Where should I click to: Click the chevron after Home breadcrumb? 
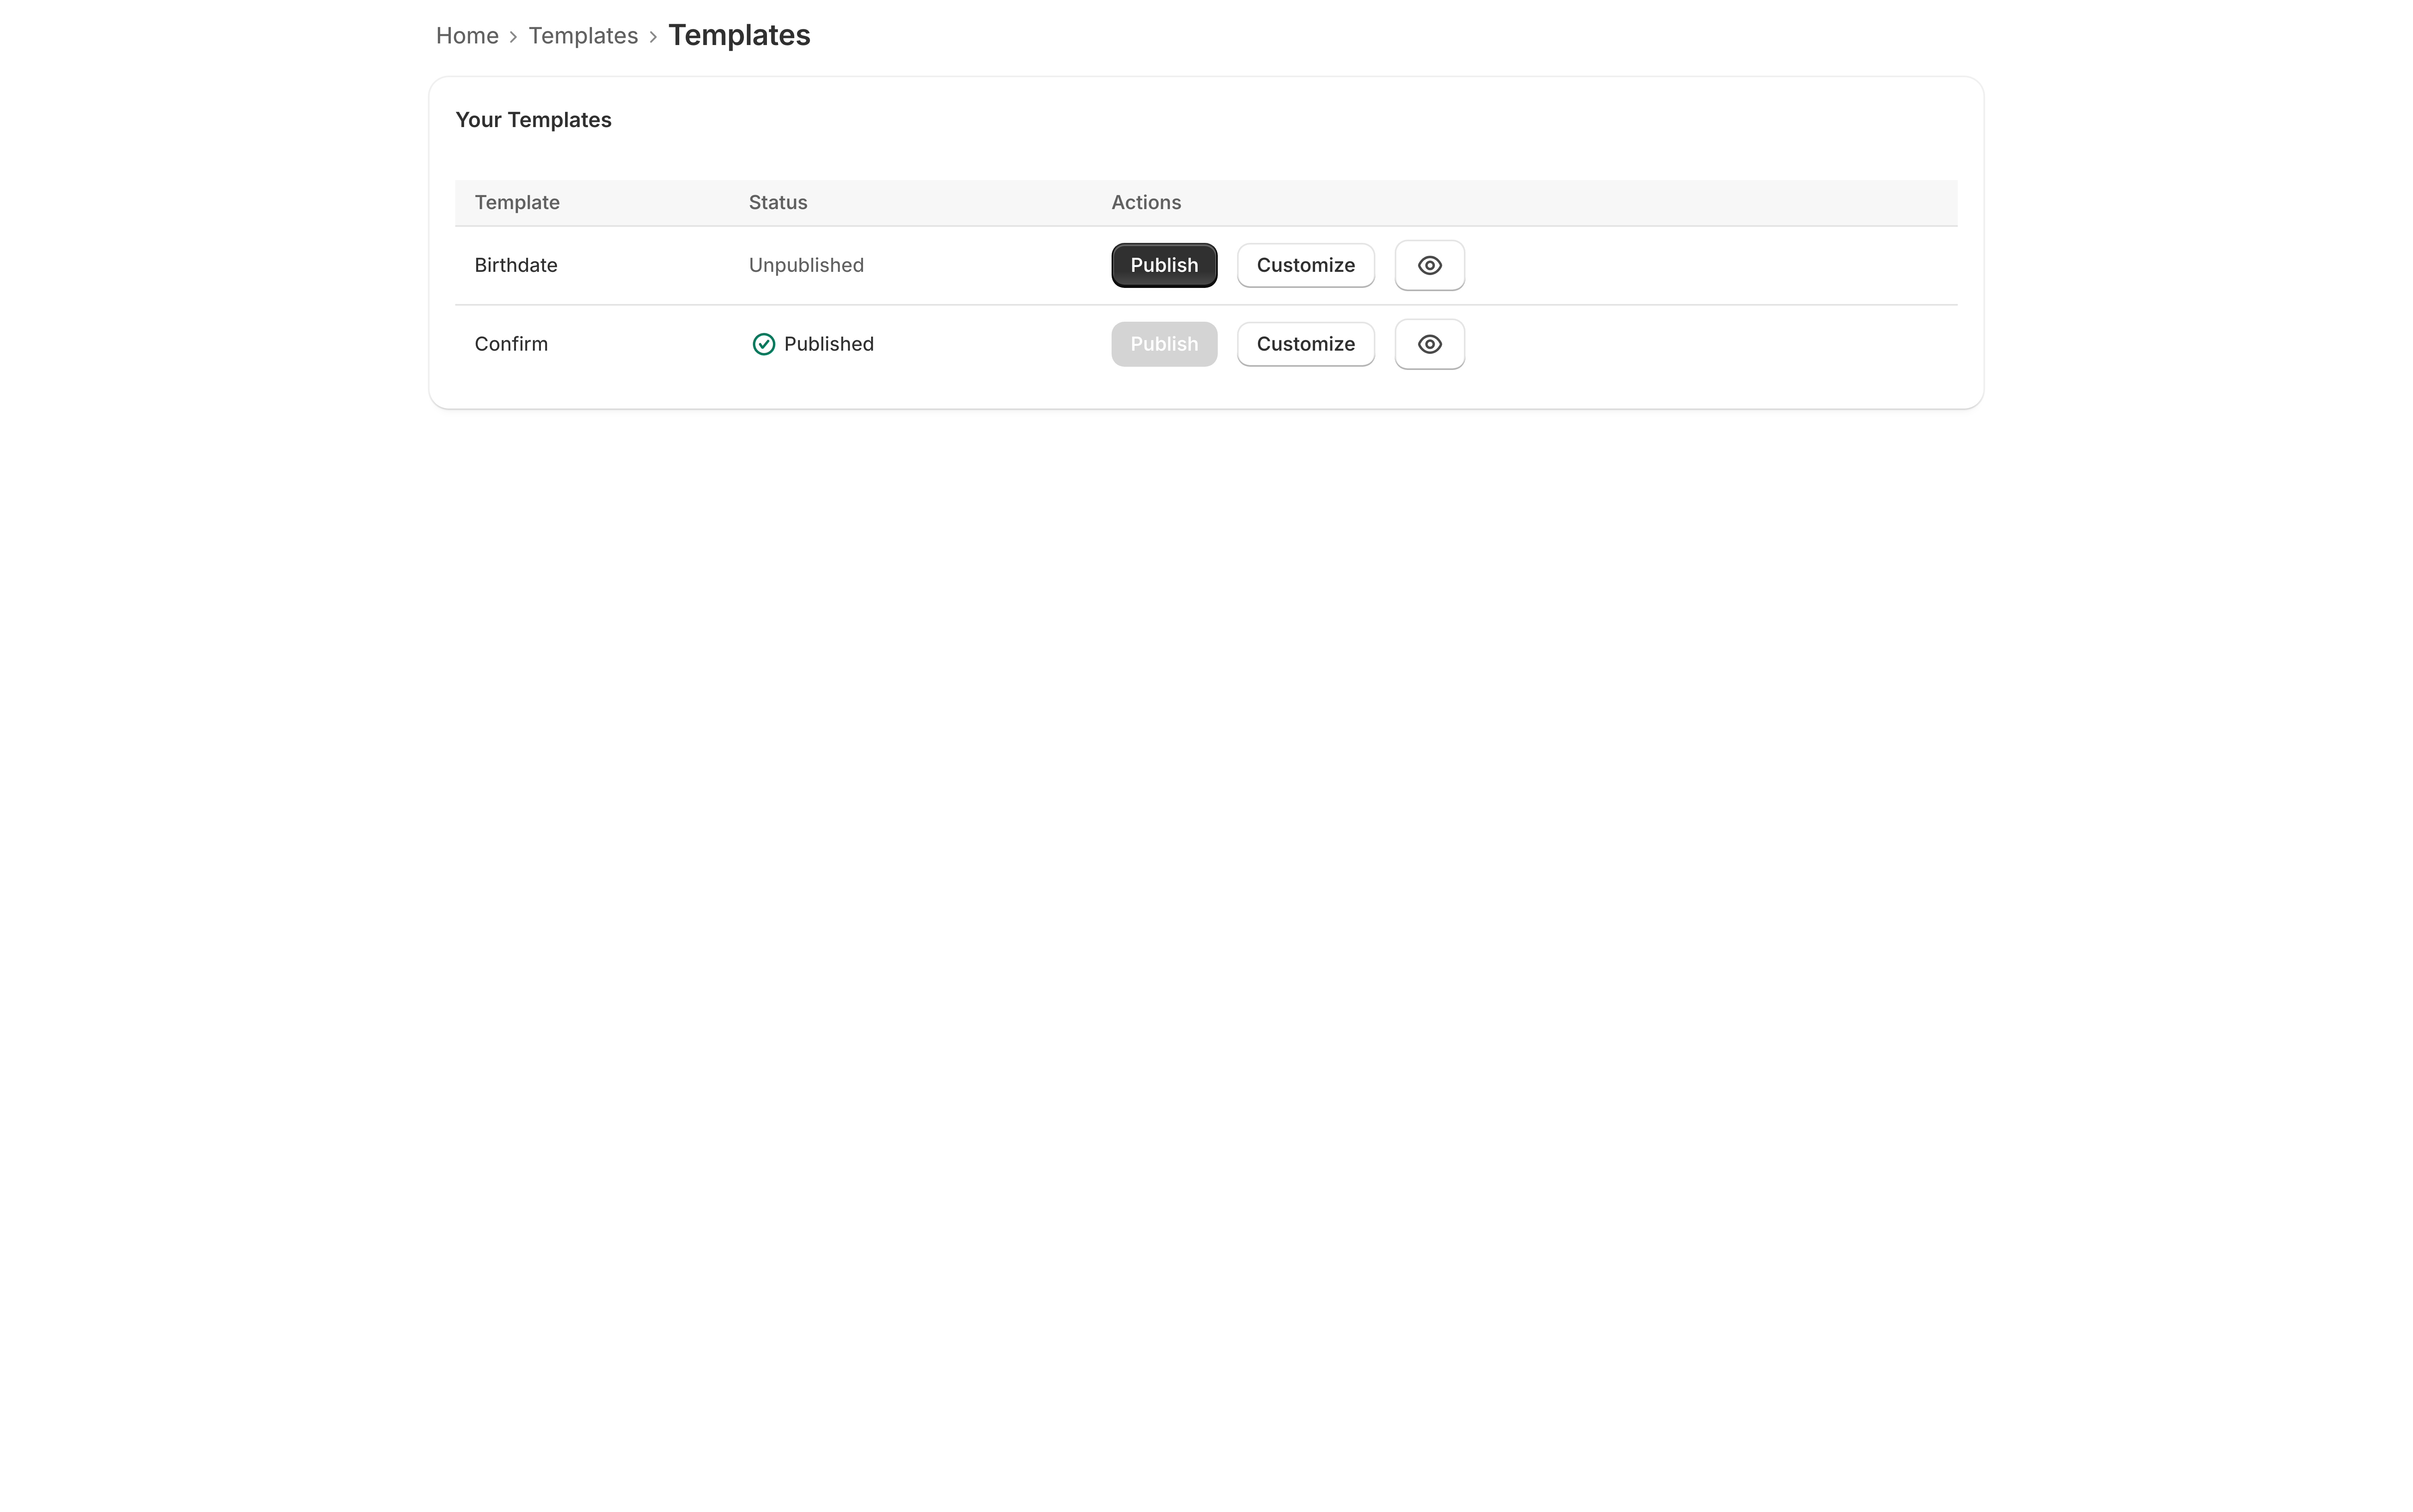click(513, 37)
